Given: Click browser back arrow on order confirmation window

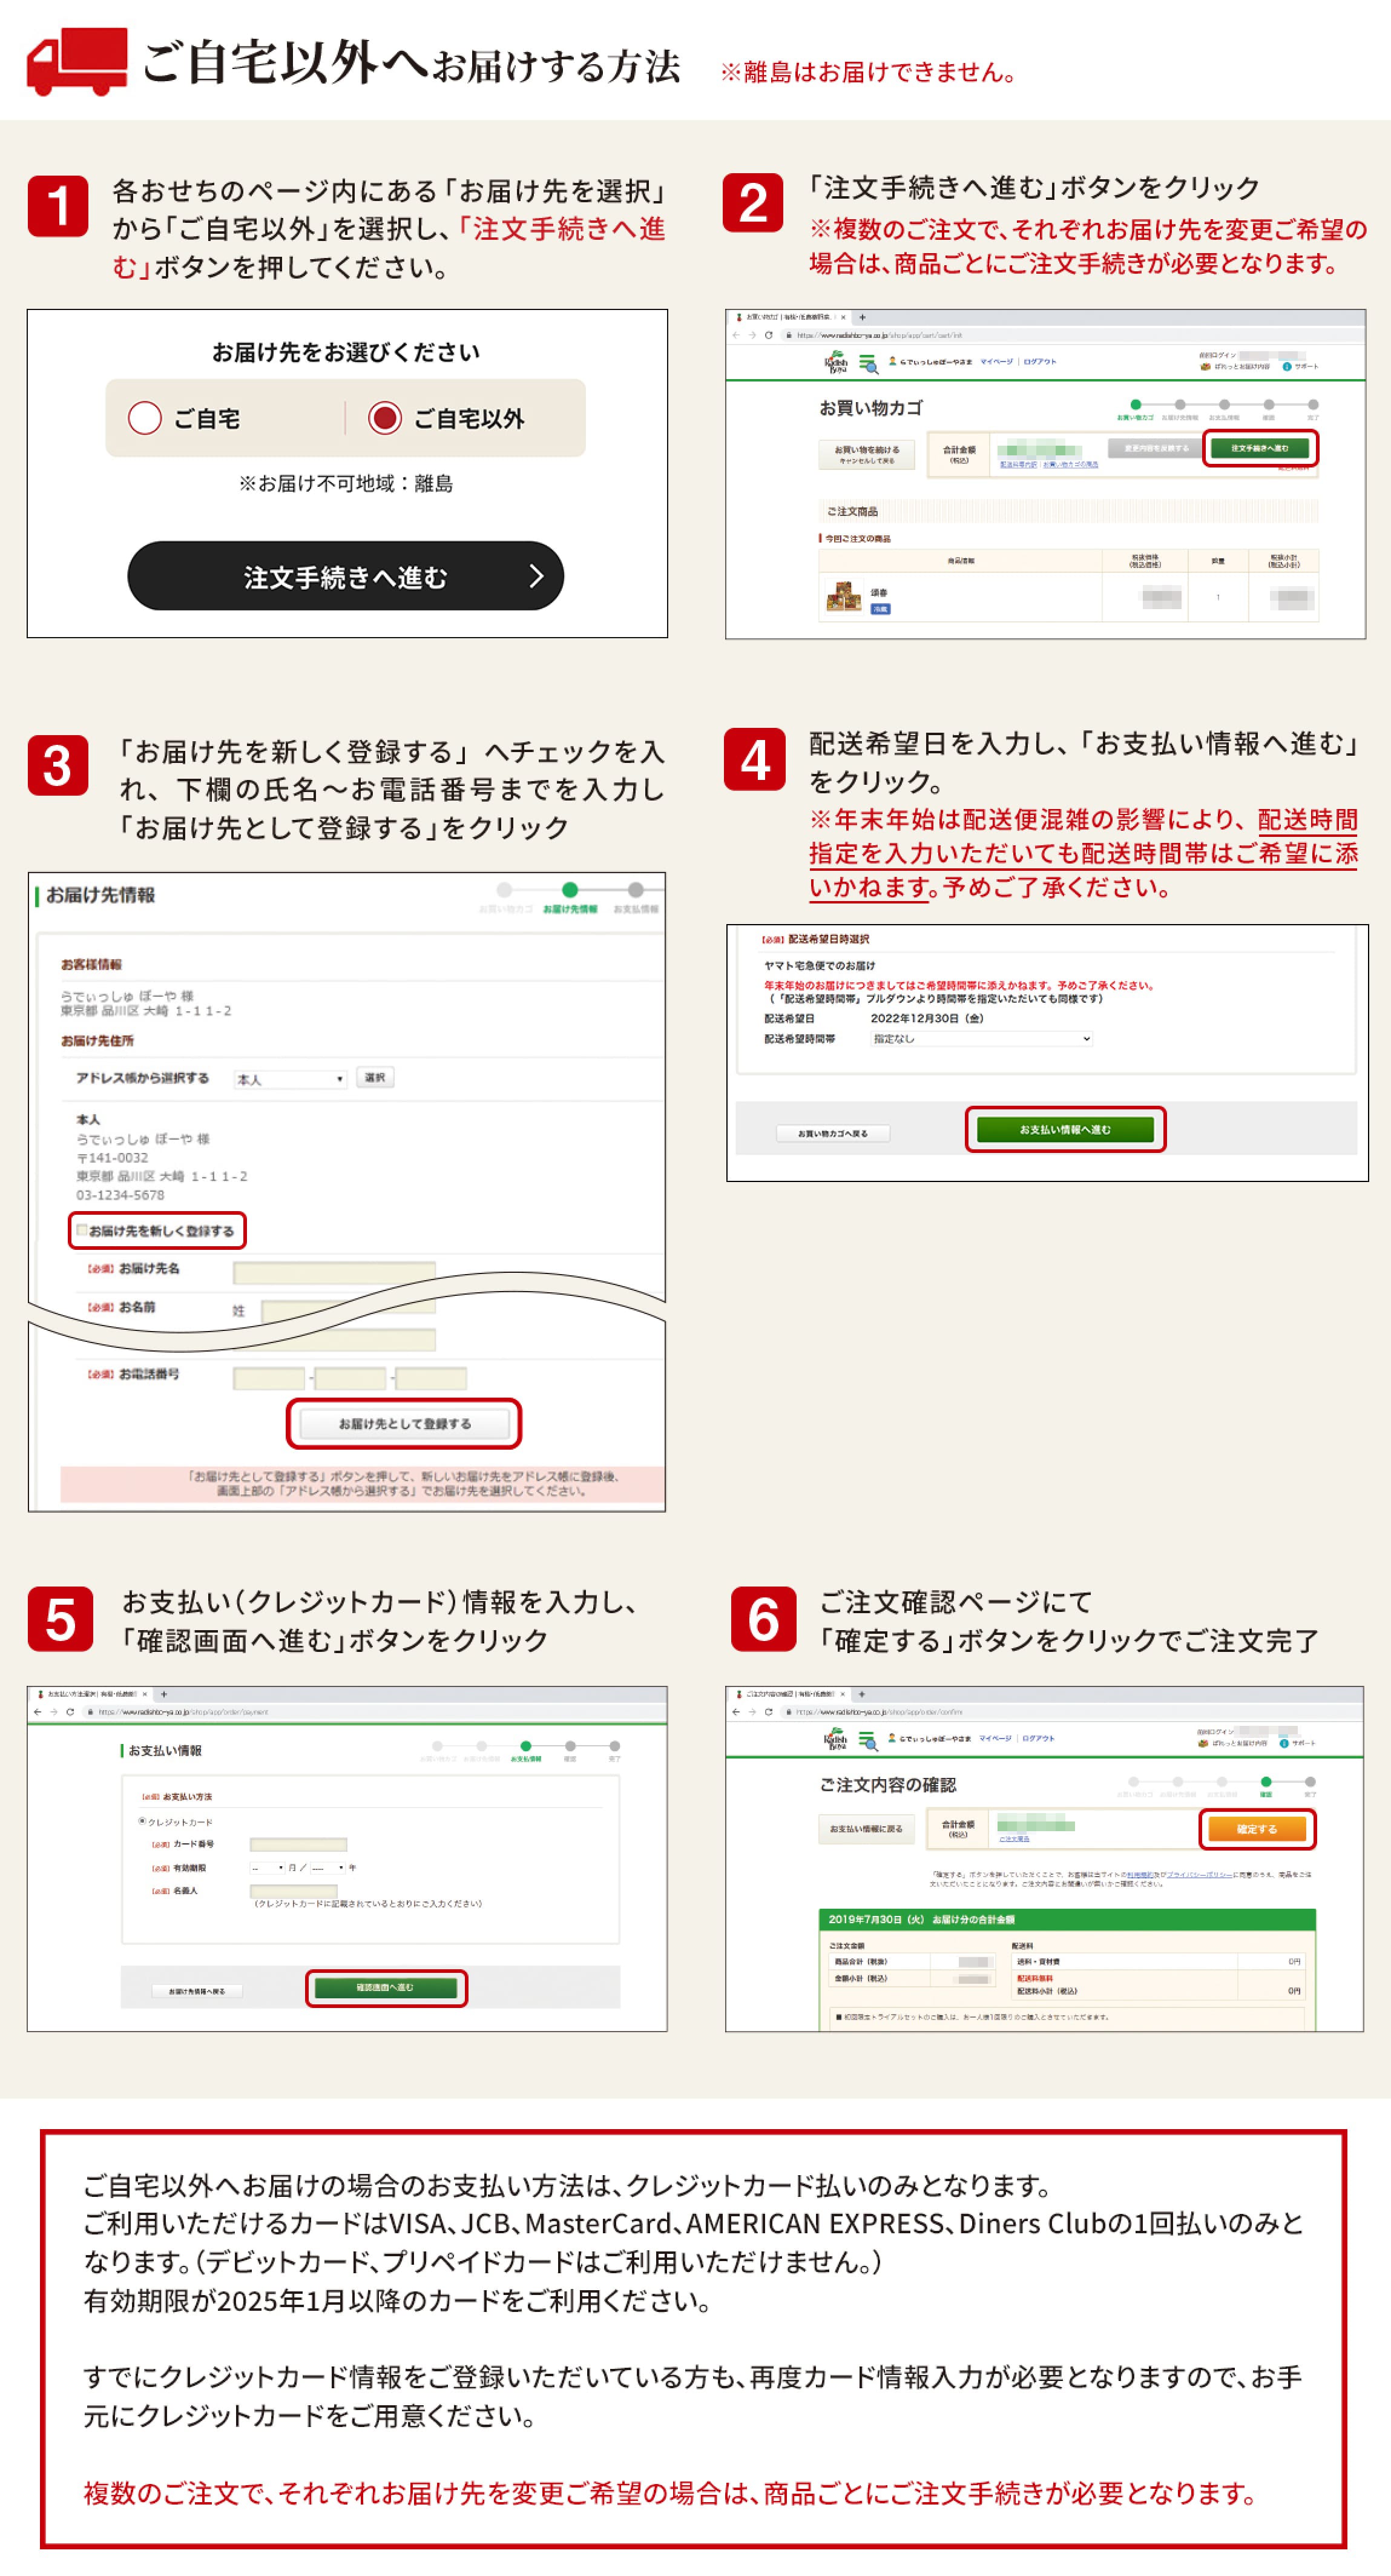Looking at the screenshot, I should point(737,1712).
